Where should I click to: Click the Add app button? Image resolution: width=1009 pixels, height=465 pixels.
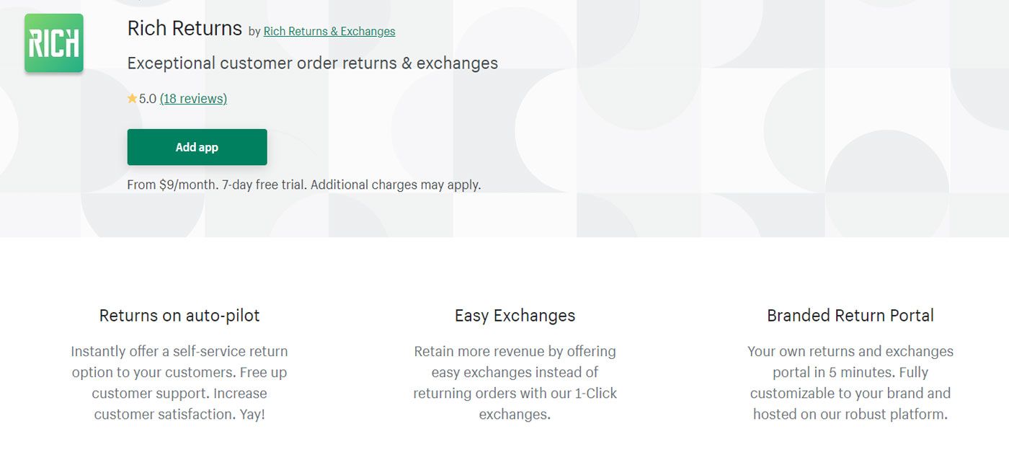coord(197,147)
